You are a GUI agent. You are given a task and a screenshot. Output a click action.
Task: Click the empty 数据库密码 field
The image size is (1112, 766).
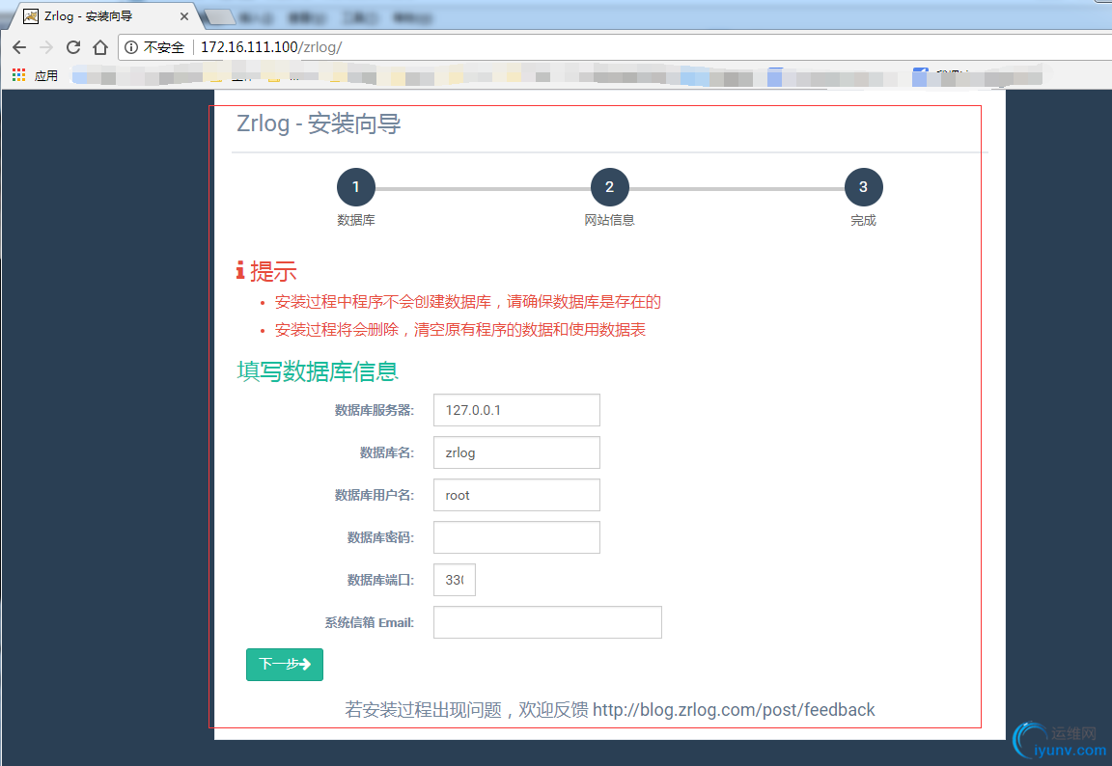[517, 537]
